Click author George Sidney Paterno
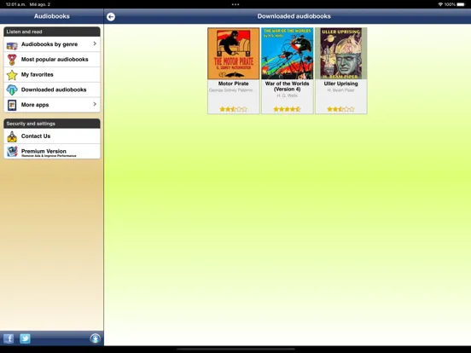Screen dimensions: 471x353 coord(231,90)
